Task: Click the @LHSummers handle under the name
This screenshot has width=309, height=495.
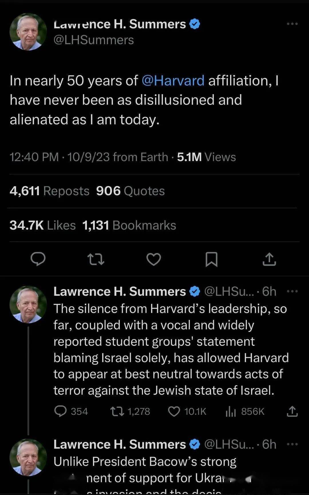Action: coord(94,40)
